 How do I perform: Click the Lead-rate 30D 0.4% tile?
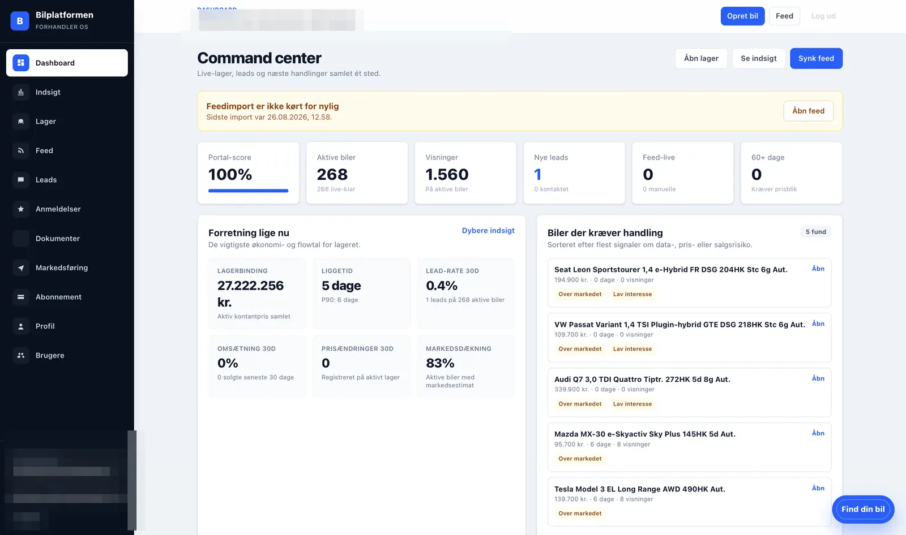465,294
